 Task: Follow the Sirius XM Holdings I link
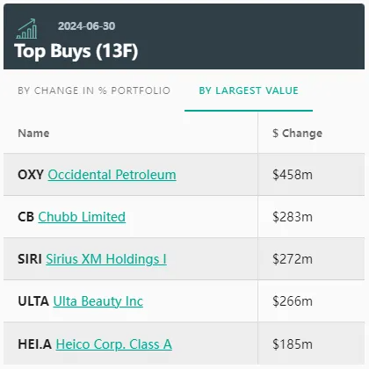click(106, 259)
